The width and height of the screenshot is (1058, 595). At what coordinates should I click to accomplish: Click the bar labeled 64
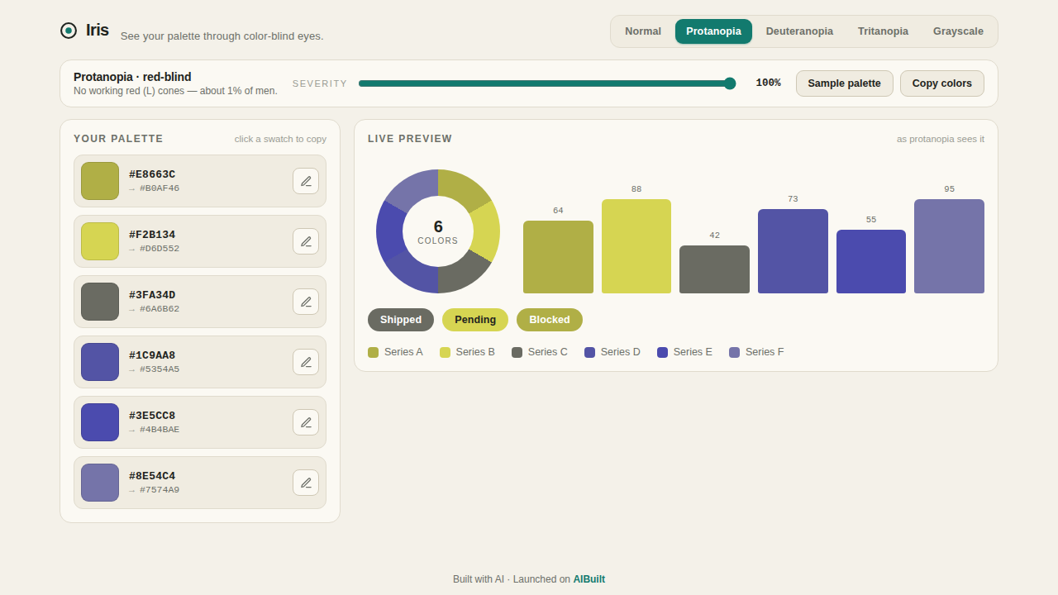click(558, 257)
